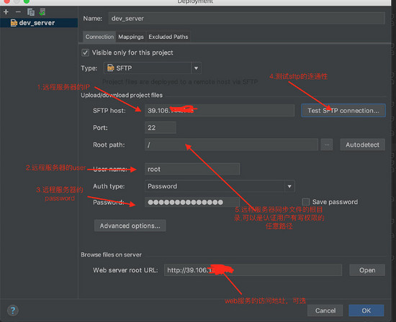This screenshot has width=396, height=322.
Task: Remove the selected server with minus icon
Action: (18, 11)
